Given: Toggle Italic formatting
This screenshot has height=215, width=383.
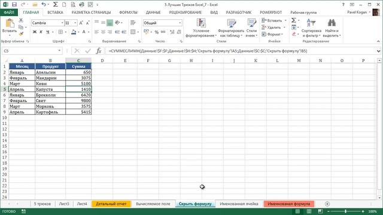Looking at the screenshot, I should click(x=41, y=32).
